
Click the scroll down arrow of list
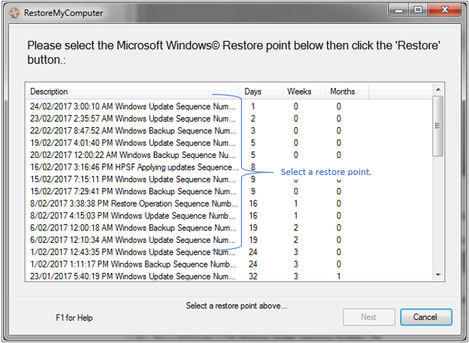pyautogui.click(x=438, y=274)
